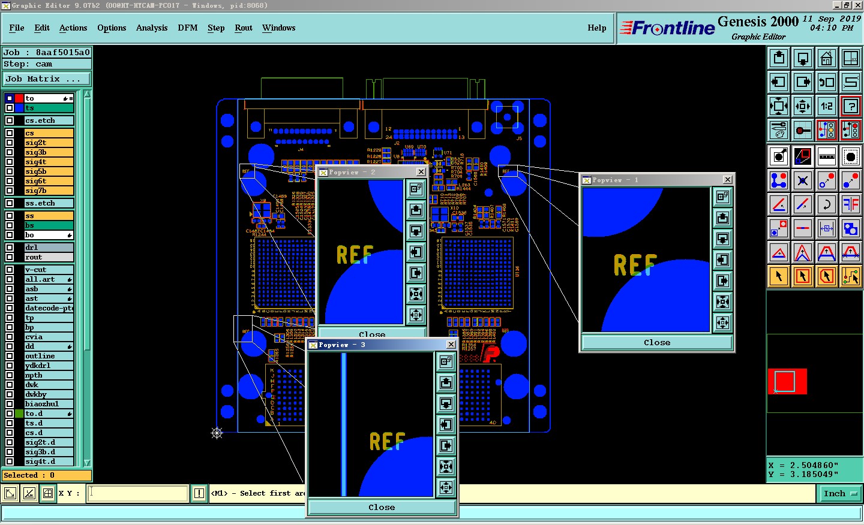Viewport: 864px width, 525px height.
Task: Click the rotate arrow tool icon
Action: click(x=827, y=204)
